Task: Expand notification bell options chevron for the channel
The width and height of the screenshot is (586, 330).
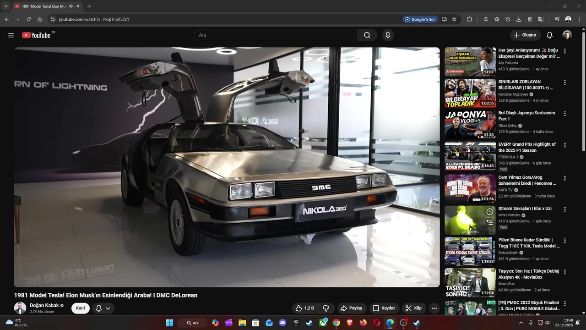Action: coord(108,308)
